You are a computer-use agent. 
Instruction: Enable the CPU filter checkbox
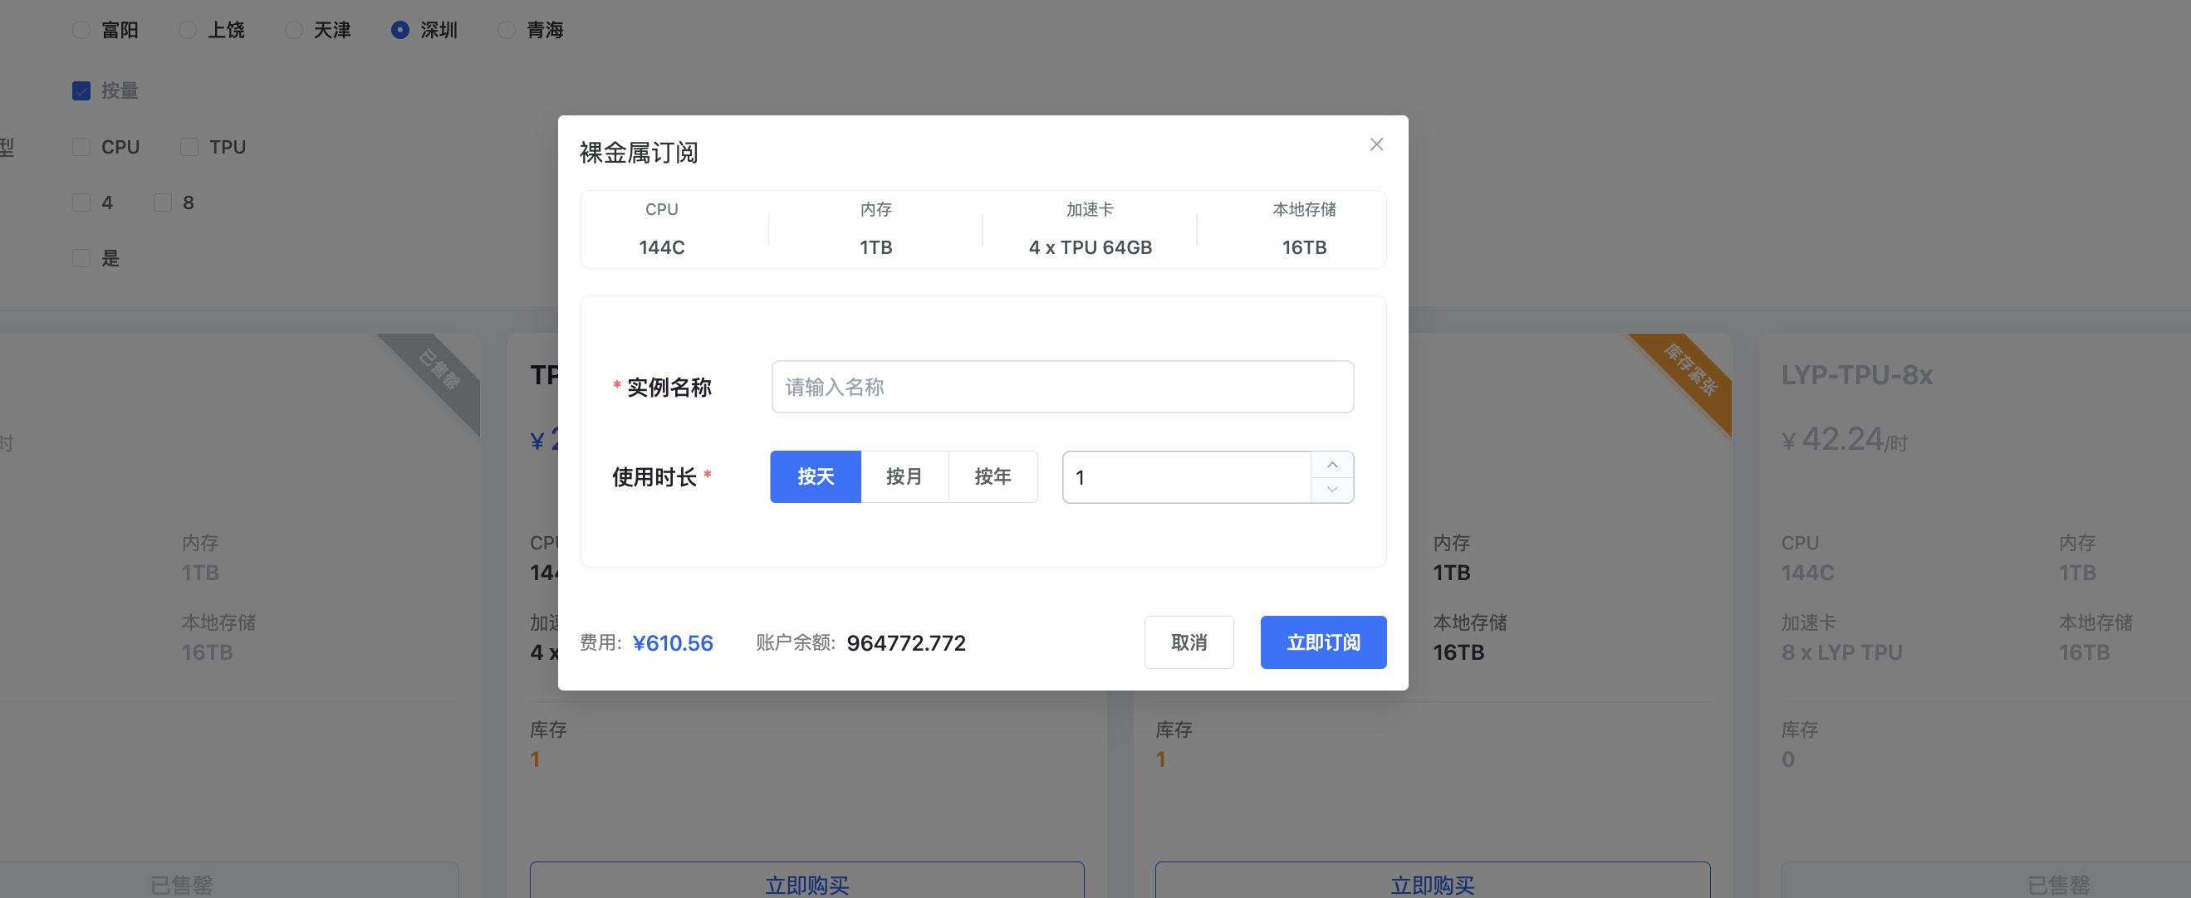81,146
